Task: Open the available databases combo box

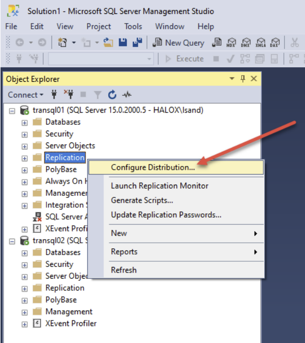Action: 100,59
